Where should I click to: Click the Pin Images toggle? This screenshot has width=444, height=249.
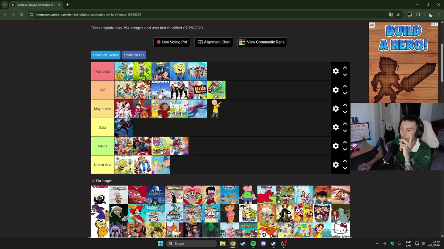[102, 181]
